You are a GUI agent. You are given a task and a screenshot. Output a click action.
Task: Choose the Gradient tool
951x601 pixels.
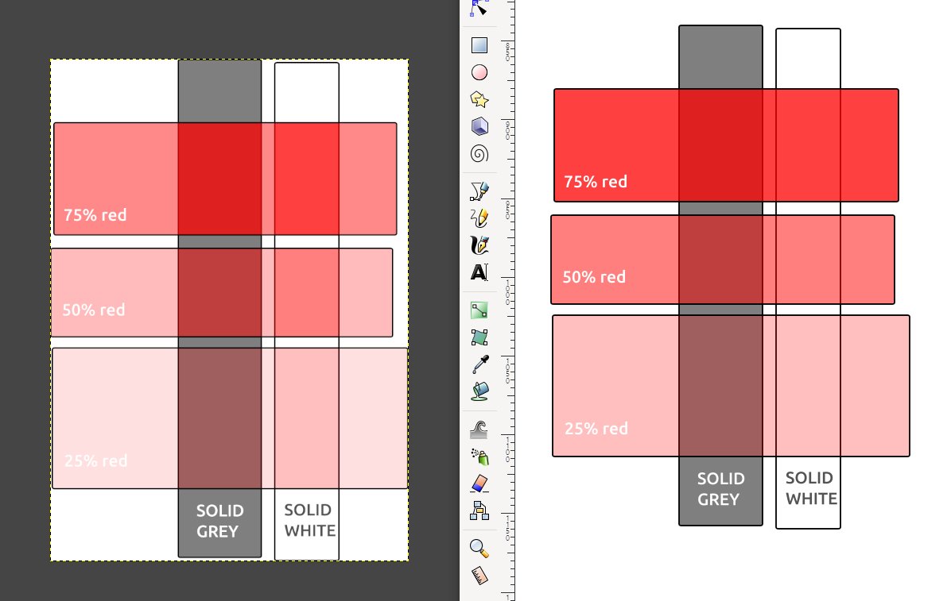point(479,310)
